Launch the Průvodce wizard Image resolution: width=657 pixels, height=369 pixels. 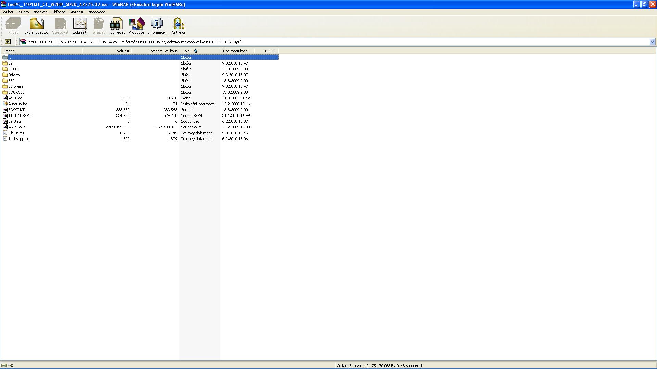[136, 26]
